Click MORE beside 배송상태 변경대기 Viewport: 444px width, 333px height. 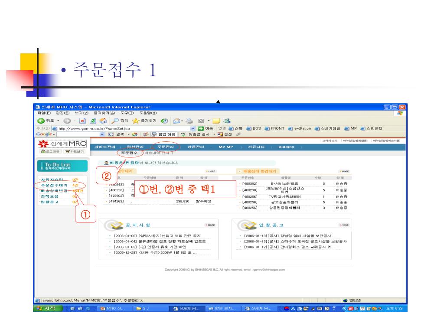(345, 171)
